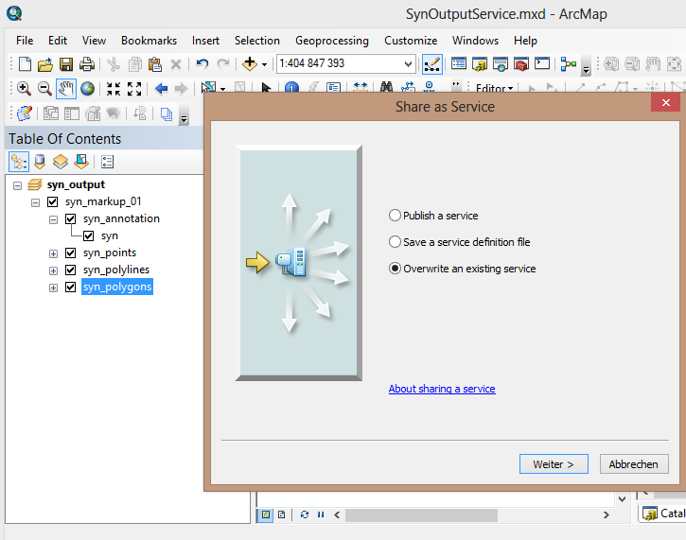Open the map scale dropdown
Screen dimensions: 686x540
(409, 64)
